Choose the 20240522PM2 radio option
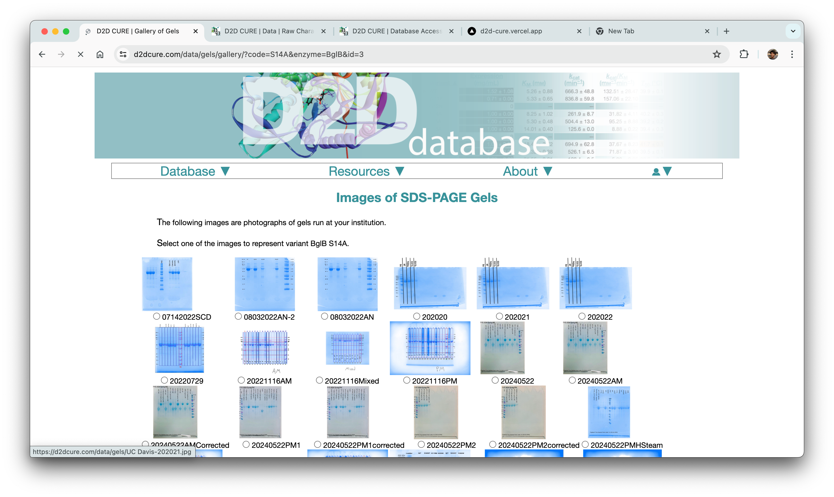Screen dimensions: 834x497 pyautogui.click(x=421, y=444)
